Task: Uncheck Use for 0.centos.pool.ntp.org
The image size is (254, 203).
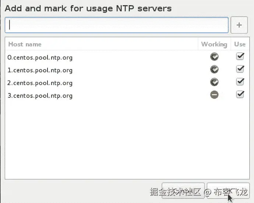Action: coord(240,56)
